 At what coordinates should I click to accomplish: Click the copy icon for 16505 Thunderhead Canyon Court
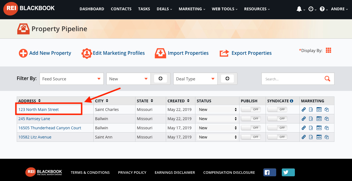coord(327,128)
